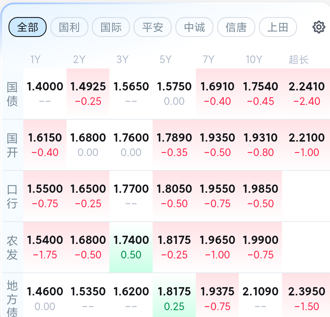Switch to the 国利 tab
The height and width of the screenshot is (317, 330).
tap(69, 27)
